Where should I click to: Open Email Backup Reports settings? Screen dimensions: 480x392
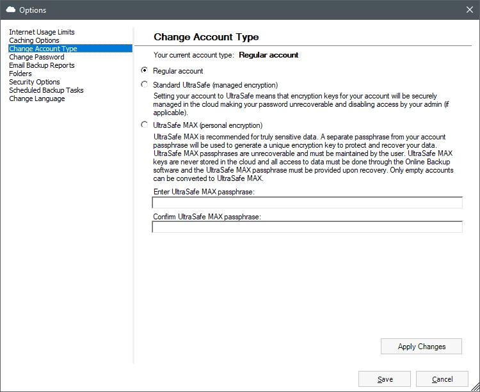point(42,65)
